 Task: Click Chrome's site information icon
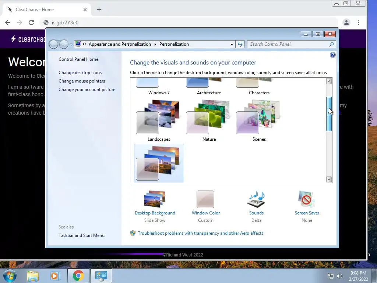point(46,22)
